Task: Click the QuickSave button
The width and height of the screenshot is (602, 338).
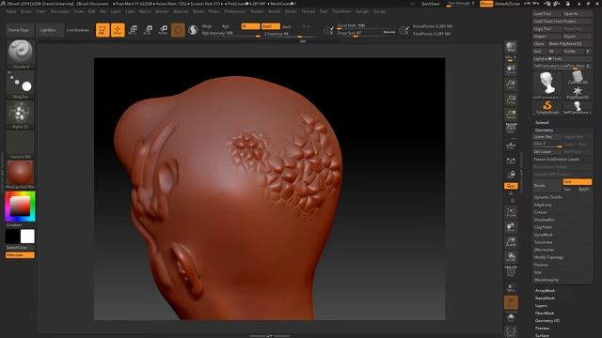Action: (x=431, y=4)
